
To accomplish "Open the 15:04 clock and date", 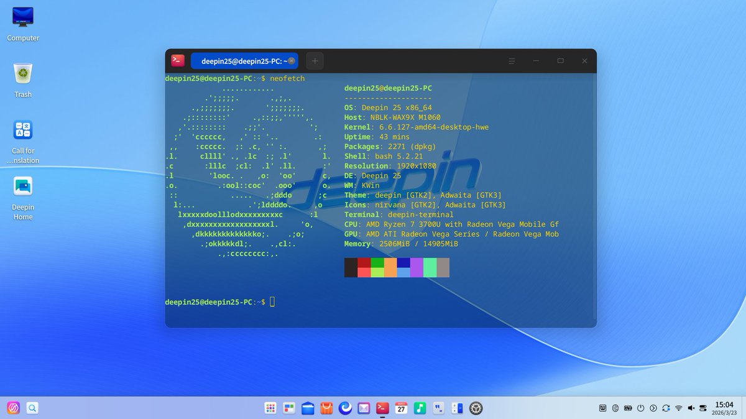I will pos(724,408).
